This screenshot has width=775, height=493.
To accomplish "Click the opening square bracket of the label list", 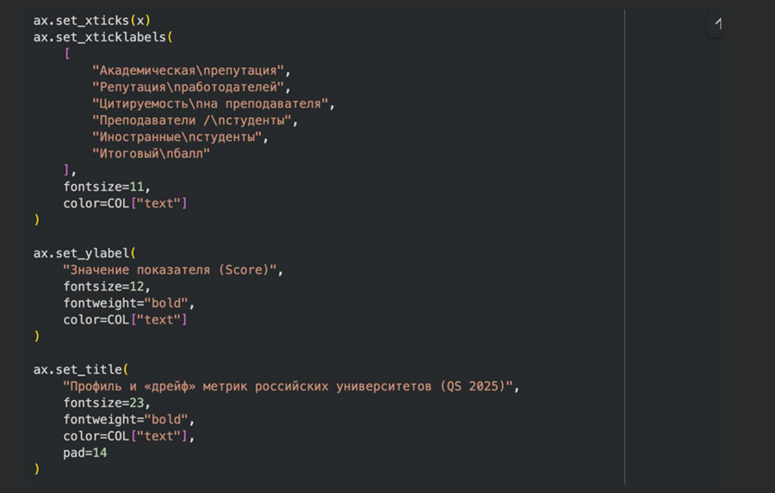I will coord(67,53).
